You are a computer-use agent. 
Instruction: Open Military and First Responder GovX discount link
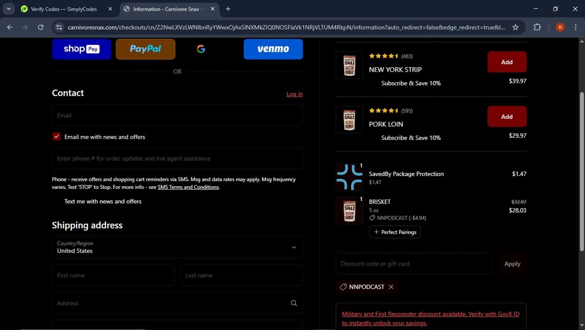[431, 318]
